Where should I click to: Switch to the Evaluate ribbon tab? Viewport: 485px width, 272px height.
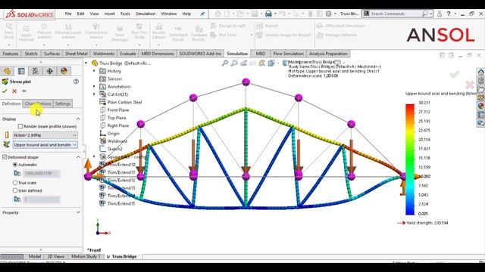[128, 54]
